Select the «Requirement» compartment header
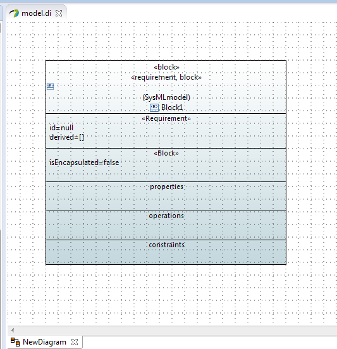The height and width of the screenshot is (349, 337). click(x=166, y=118)
